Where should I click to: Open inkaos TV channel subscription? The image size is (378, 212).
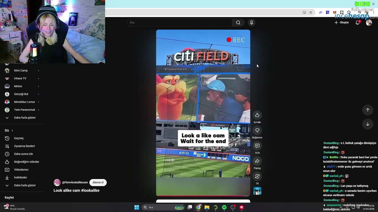point(22,78)
